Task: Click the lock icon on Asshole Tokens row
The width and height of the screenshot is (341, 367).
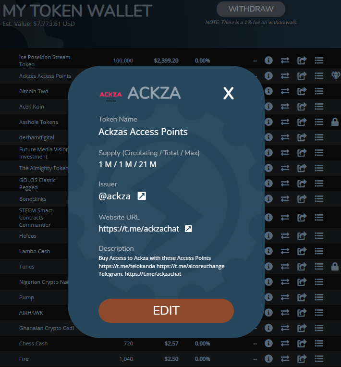Action: pyautogui.click(x=335, y=122)
